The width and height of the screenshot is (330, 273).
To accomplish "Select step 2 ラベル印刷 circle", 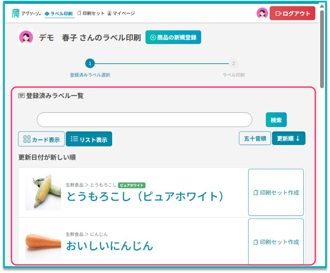I will (233, 63).
